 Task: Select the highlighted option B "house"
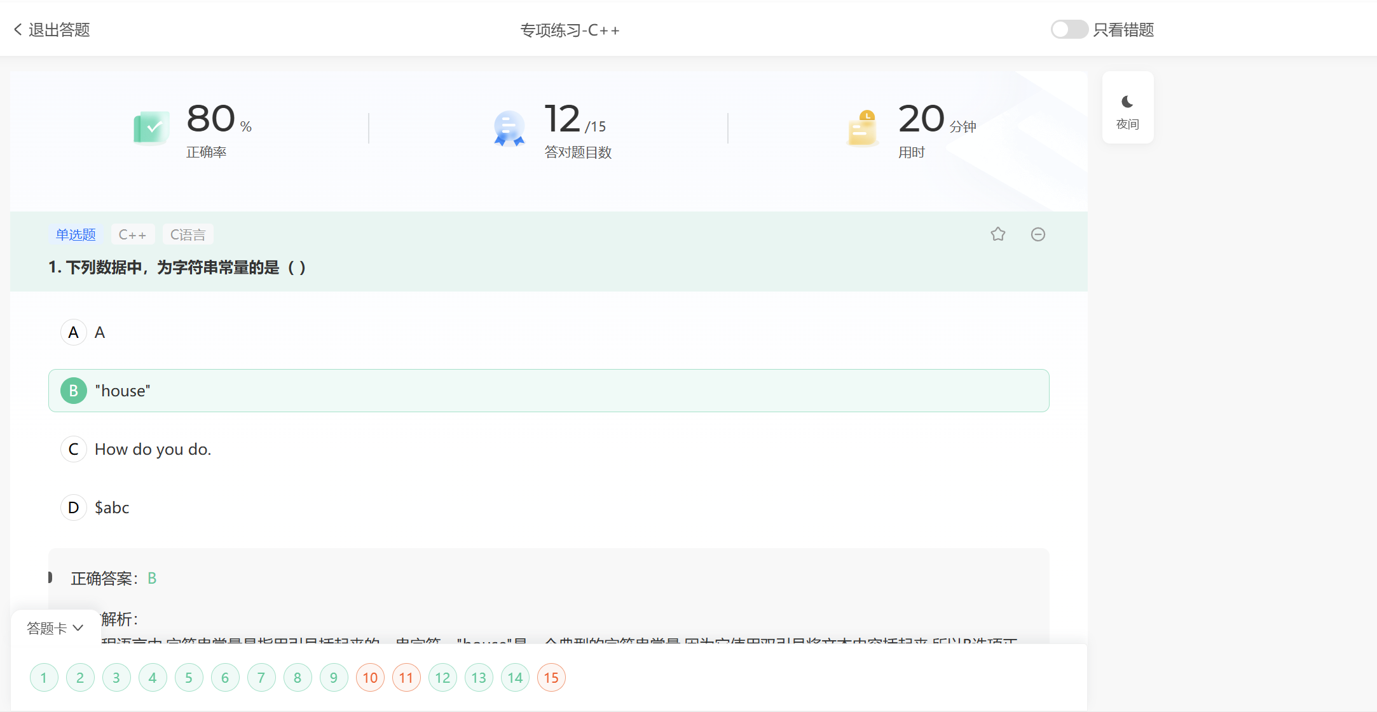pyautogui.click(x=548, y=391)
